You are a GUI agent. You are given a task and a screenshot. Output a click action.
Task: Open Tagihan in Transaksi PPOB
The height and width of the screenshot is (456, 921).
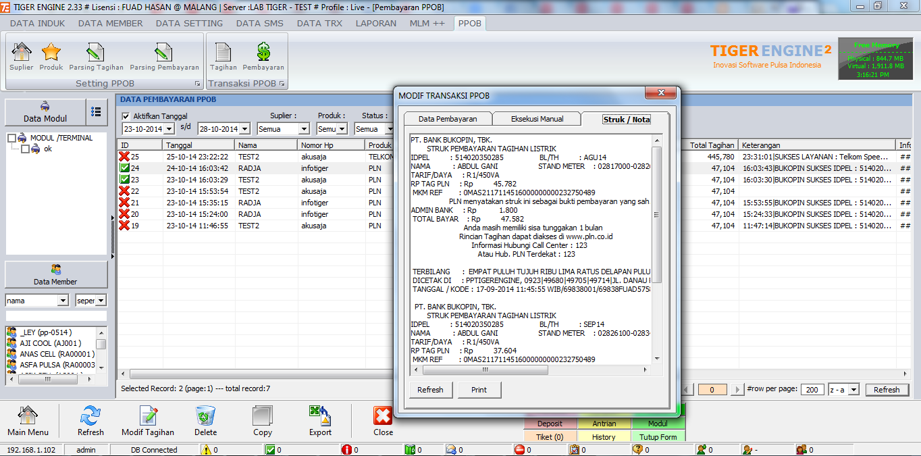(x=223, y=54)
